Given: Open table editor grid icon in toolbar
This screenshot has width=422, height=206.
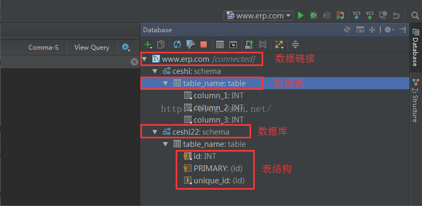Looking at the screenshot, I should (x=220, y=44).
